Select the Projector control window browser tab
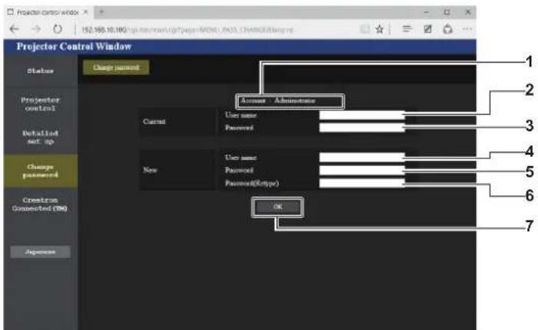538x330 pixels. click(48, 12)
